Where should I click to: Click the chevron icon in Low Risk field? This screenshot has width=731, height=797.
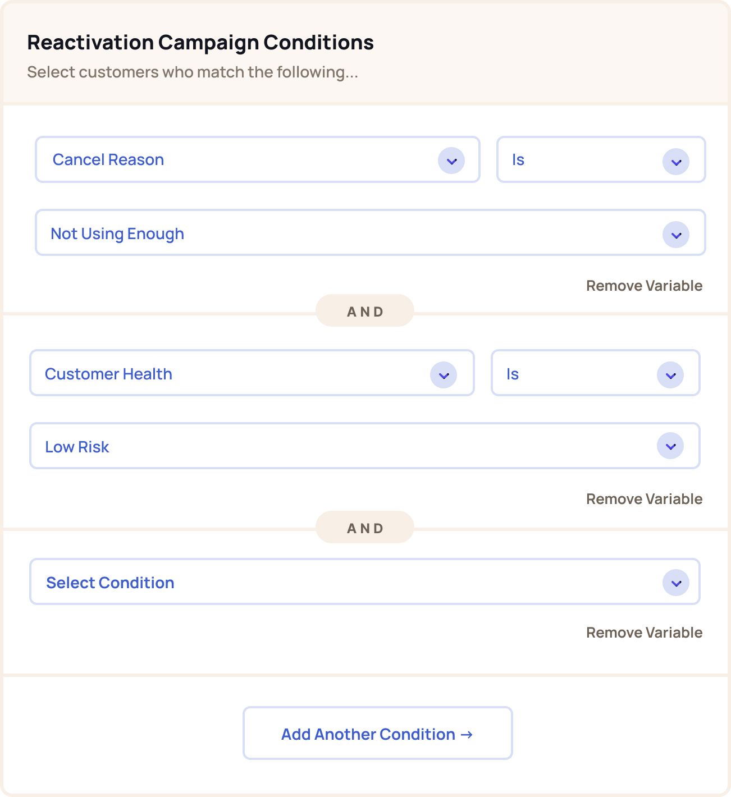point(670,446)
